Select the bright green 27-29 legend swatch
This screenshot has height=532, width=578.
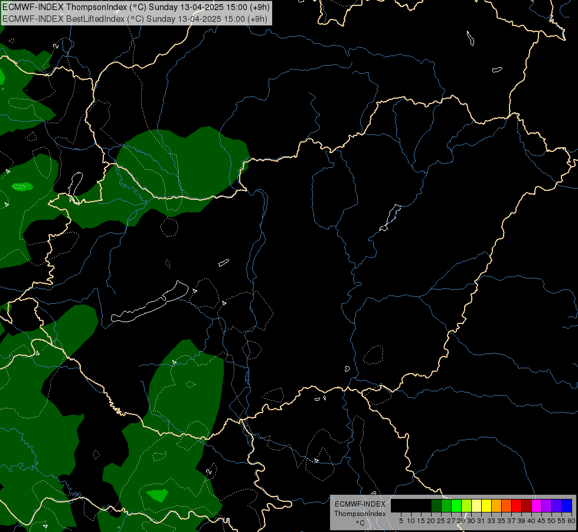pyautogui.click(x=456, y=505)
